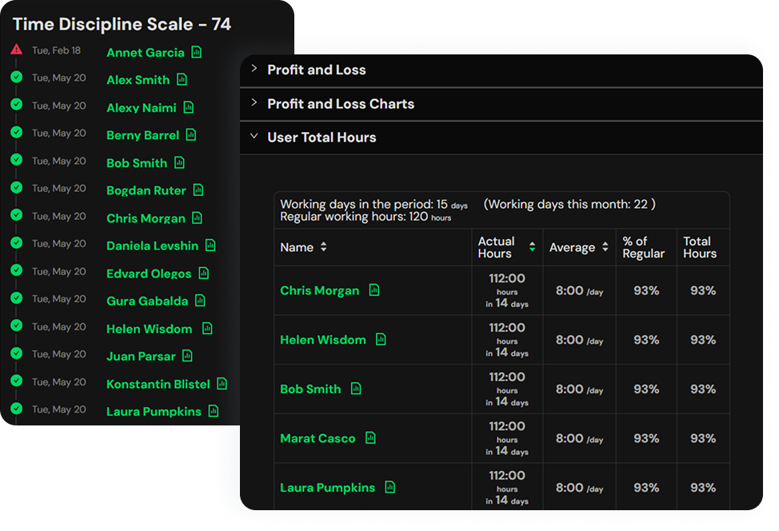Click the red warning icon for Tue, Feb 18

16,50
